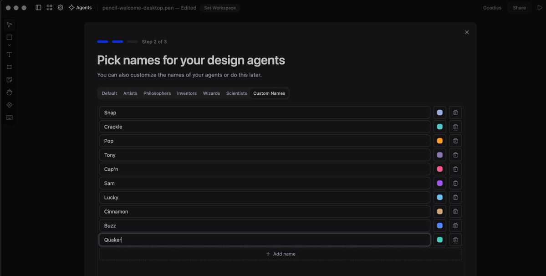The height and width of the screenshot is (276, 546).
Task: Click the file title pencil-welcome-desktop.pen
Action: [x=138, y=8]
